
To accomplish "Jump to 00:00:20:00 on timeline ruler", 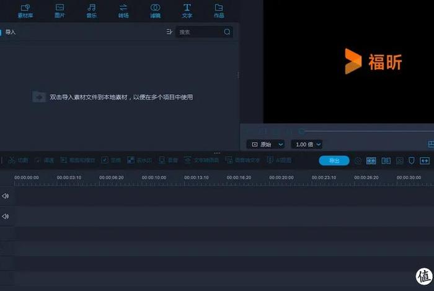I will (x=281, y=178).
